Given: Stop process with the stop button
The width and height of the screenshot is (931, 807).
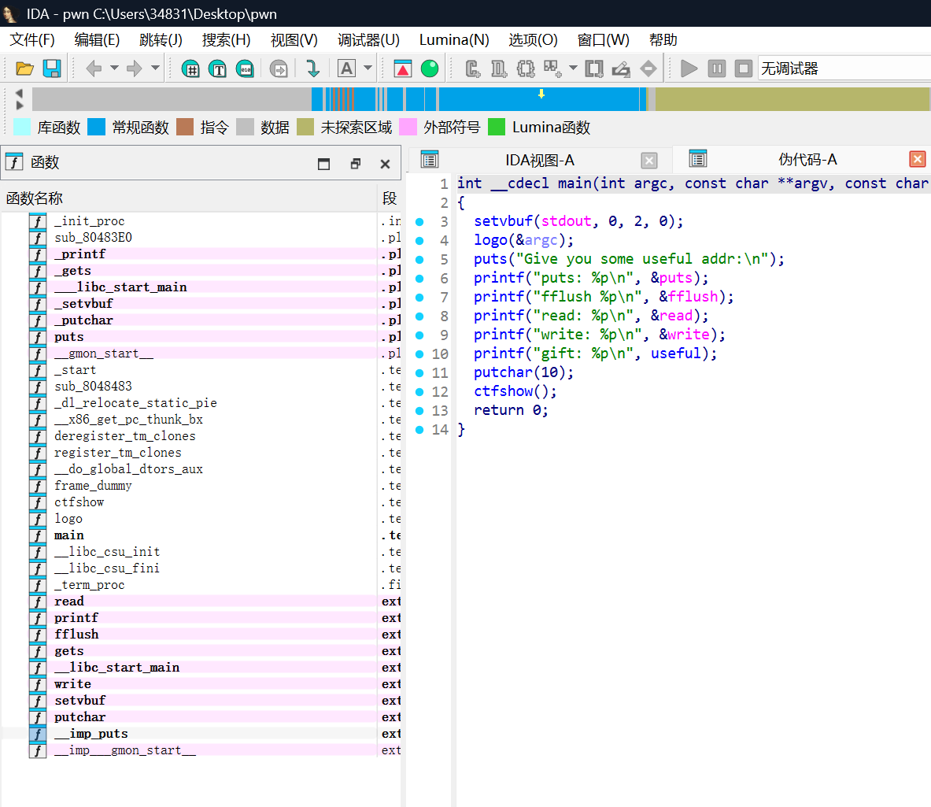Looking at the screenshot, I should (x=744, y=68).
